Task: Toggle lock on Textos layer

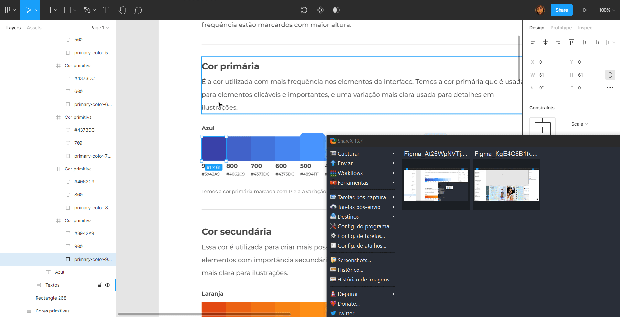Action: [100, 285]
